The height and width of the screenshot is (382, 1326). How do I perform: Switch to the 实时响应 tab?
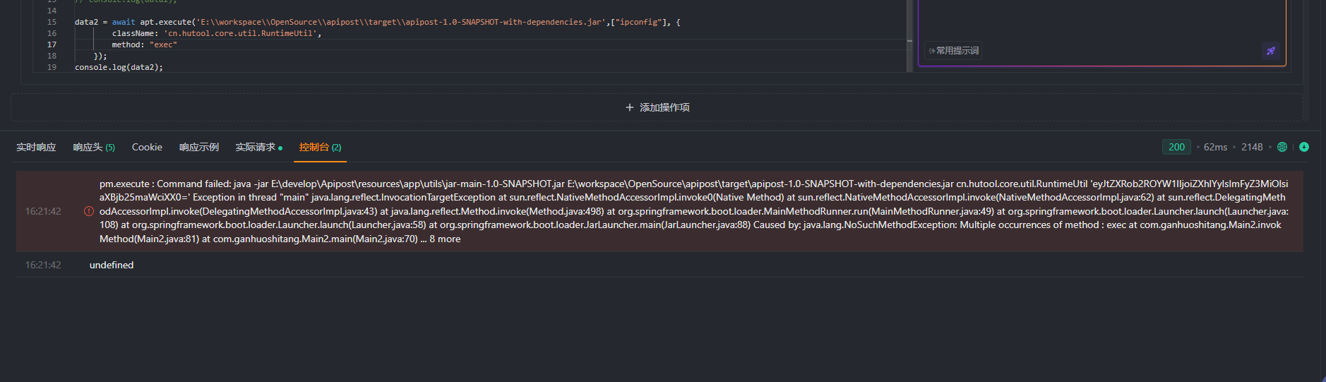36,147
